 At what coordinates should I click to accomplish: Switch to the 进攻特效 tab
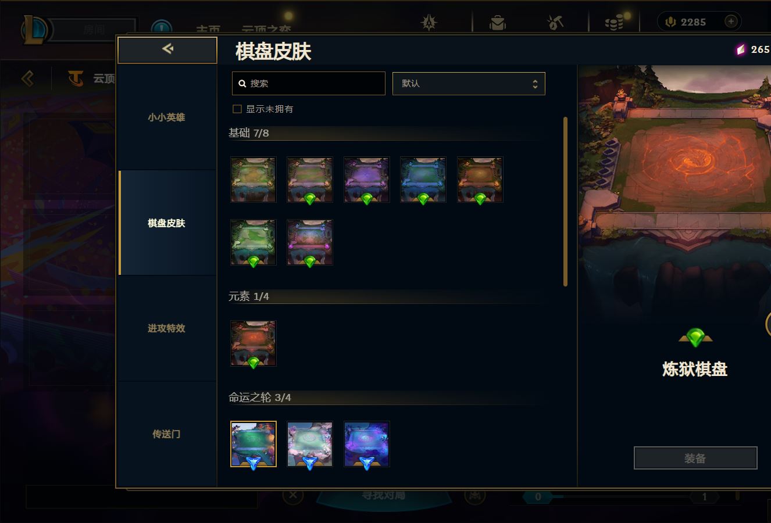click(166, 328)
